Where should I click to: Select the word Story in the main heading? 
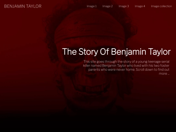(x=88, y=51)
